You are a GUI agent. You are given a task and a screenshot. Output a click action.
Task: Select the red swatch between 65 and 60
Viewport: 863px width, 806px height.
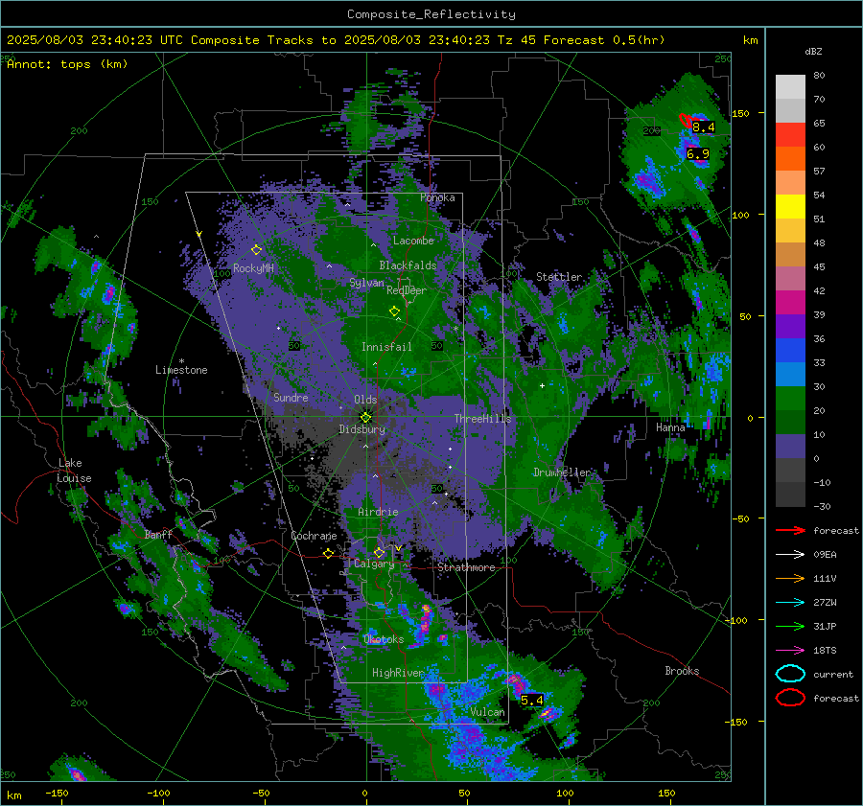[x=790, y=135]
